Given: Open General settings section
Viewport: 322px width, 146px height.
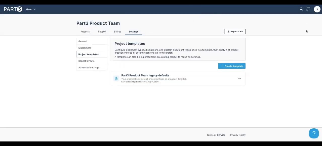Looking at the screenshot, I should click(92, 41).
